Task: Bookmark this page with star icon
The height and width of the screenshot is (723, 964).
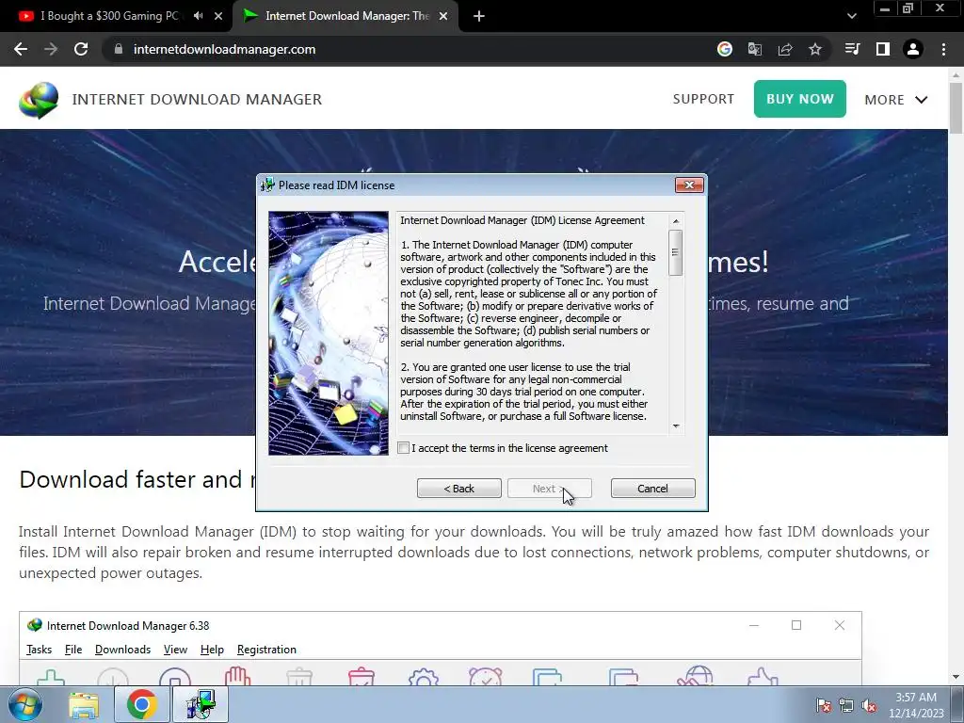Action: tap(815, 49)
